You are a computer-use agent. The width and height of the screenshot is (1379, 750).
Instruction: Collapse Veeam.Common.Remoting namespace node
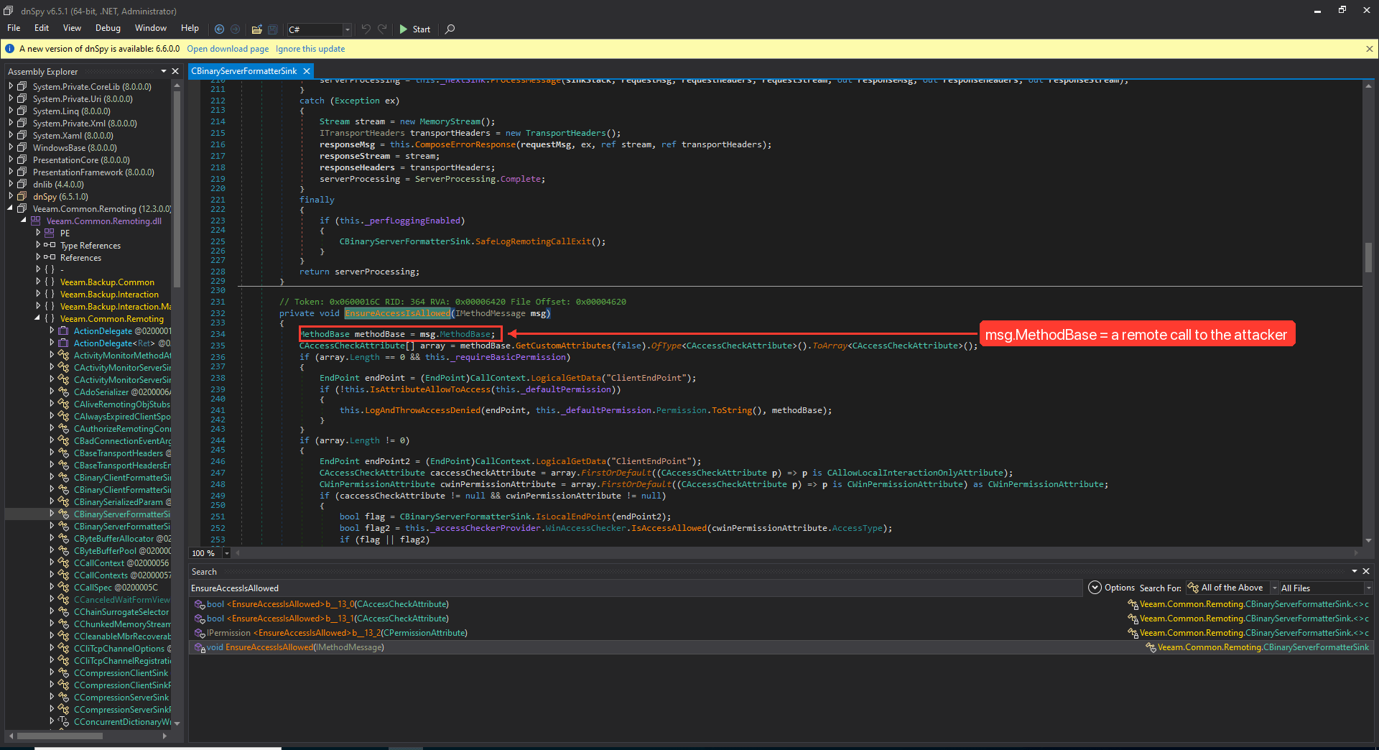(38, 318)
